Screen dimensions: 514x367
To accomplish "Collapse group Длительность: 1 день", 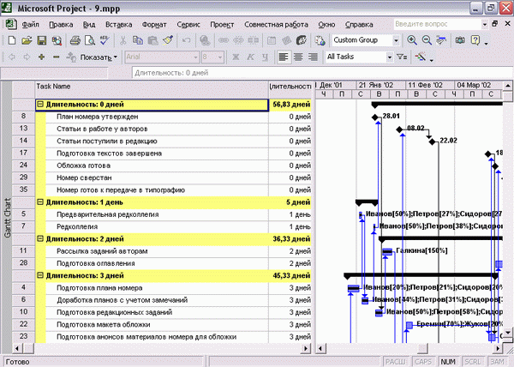I will click(x=40, y=202).
